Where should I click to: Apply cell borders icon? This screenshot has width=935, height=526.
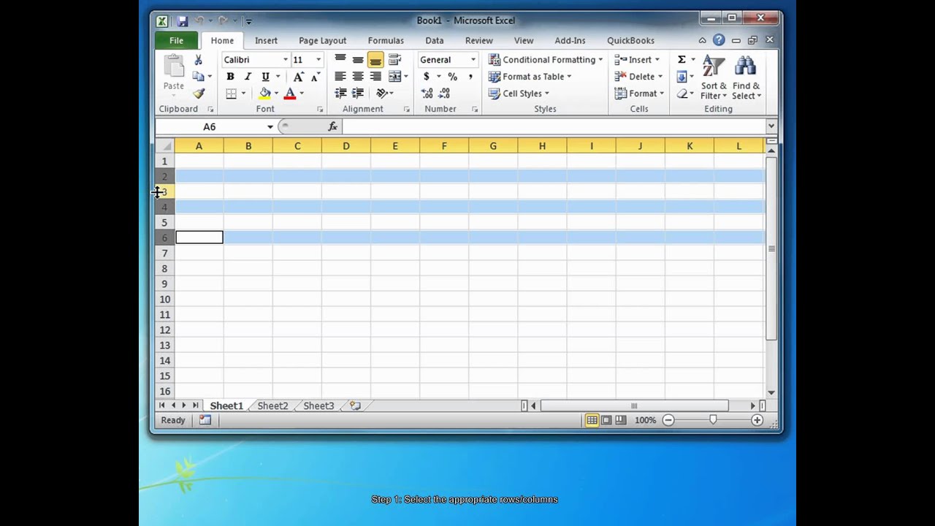click(231, 94)
